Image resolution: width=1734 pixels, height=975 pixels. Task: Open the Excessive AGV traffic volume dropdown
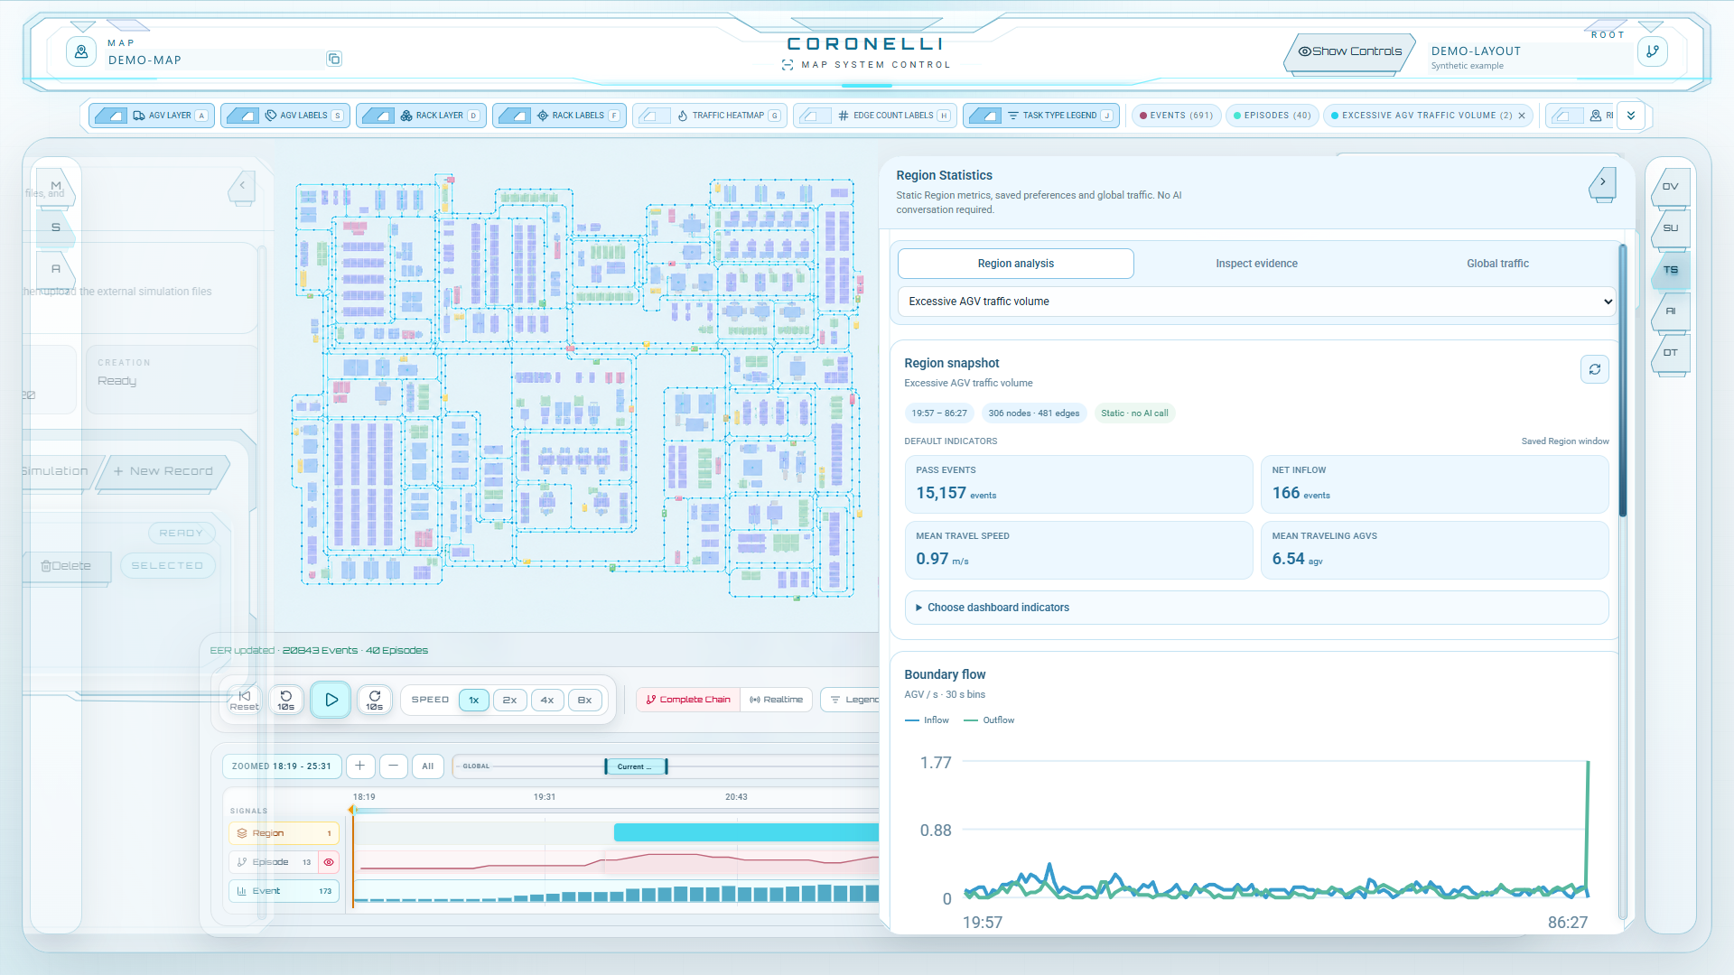point(1256,302)
